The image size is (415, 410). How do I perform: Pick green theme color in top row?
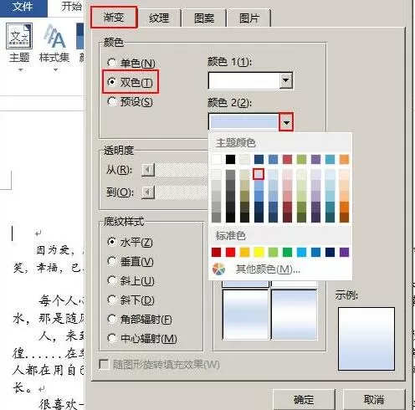click(301, 160)
